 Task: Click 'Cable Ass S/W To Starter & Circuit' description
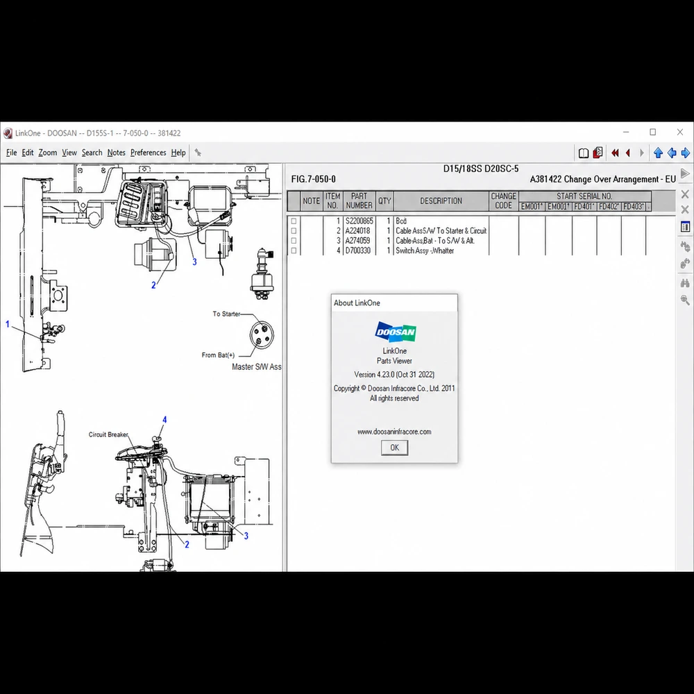coord(441,230)
